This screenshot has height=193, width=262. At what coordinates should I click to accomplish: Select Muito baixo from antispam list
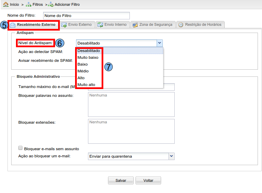coord(88,57)
